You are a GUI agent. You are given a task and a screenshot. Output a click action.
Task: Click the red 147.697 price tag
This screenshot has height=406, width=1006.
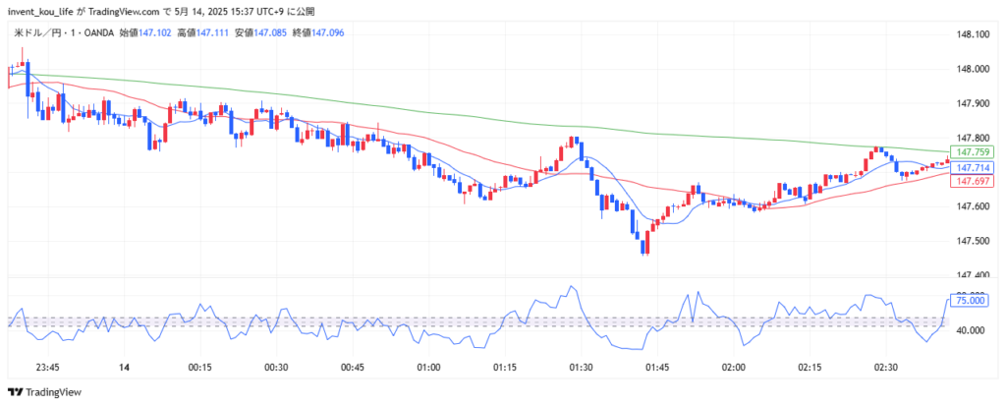click(973, 181)
